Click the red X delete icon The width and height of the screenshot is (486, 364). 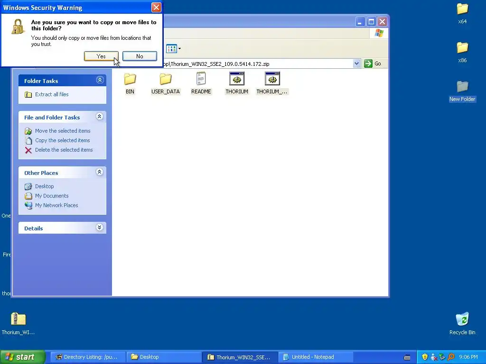pyautogui.click(x=28, y=150)
